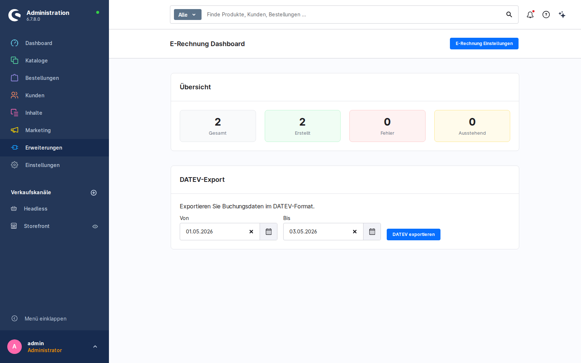The image size is (581, 363).
Task: Open Dashboard via its gauge icon
Action: pyautogui.click(x=15, y=43)
